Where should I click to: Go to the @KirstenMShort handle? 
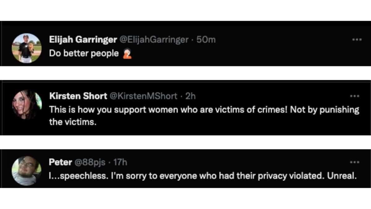pos(143,96)
